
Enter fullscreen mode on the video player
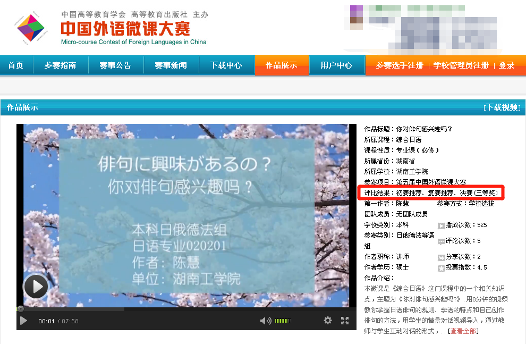[345, 320]
